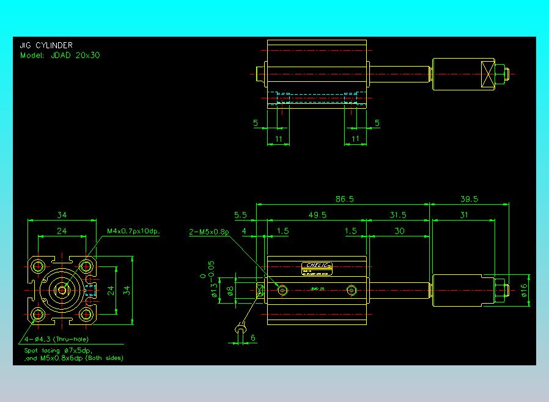Click the ø8 diameter dimension
This screenshot has height=402, width=549.
click(230, 291)
